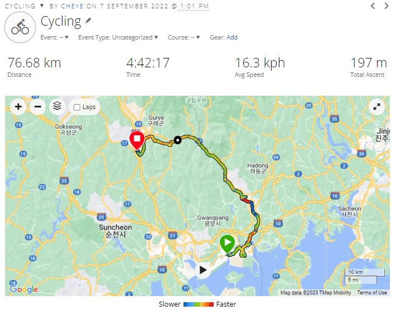Image resolution: width=396 pixels, height=310 pixels.
Task: Open the map layers selector
Action: (x=57, y=107)
